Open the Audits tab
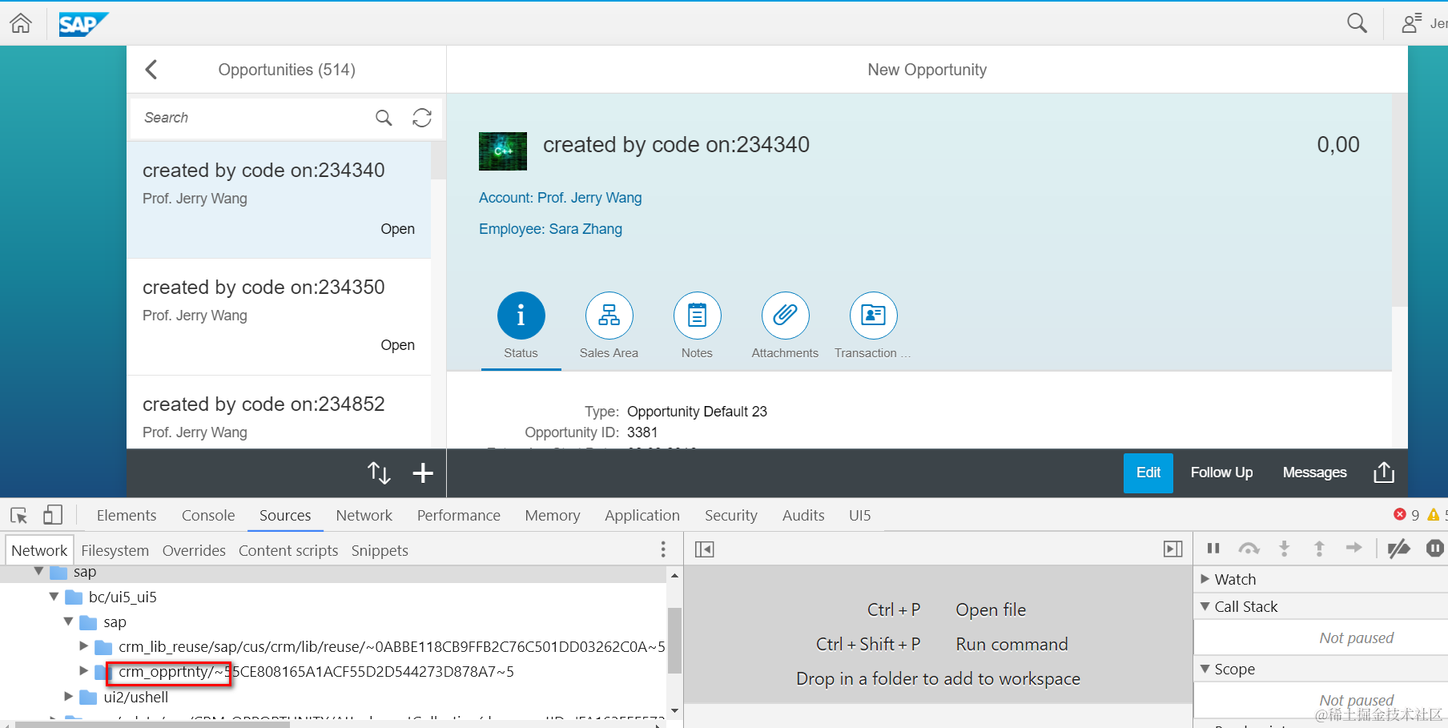Image resolution: width=1448 pixels, height=728 pixels. [x=803, y=515]
